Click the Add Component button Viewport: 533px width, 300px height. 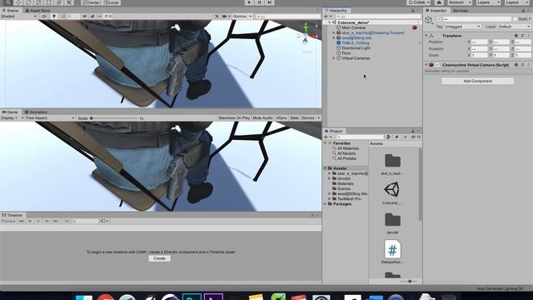coord(477,81)
